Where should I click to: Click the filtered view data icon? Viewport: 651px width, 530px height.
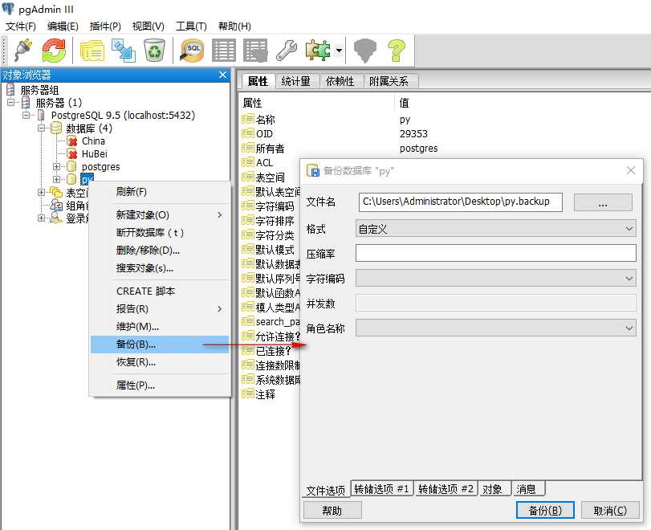255,51
